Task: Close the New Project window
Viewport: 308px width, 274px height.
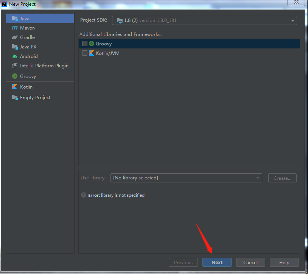Action: point(296,2)
